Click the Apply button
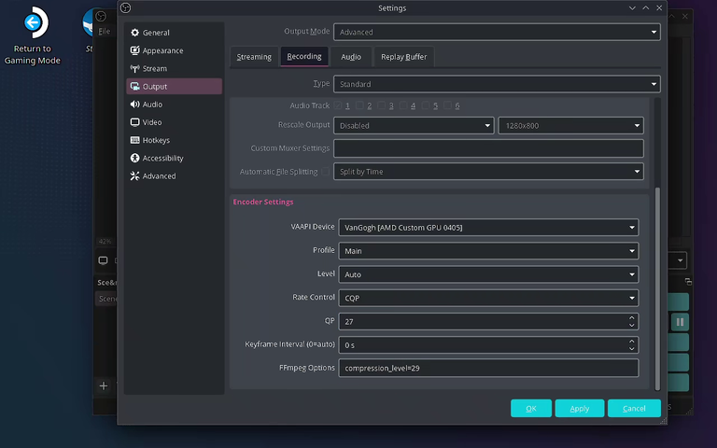717x448 pixels. [x=580, y=408]
